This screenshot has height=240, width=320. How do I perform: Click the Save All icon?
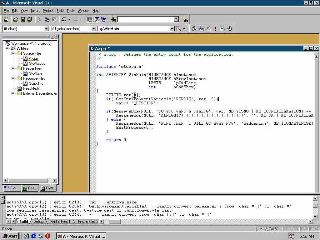30,19
